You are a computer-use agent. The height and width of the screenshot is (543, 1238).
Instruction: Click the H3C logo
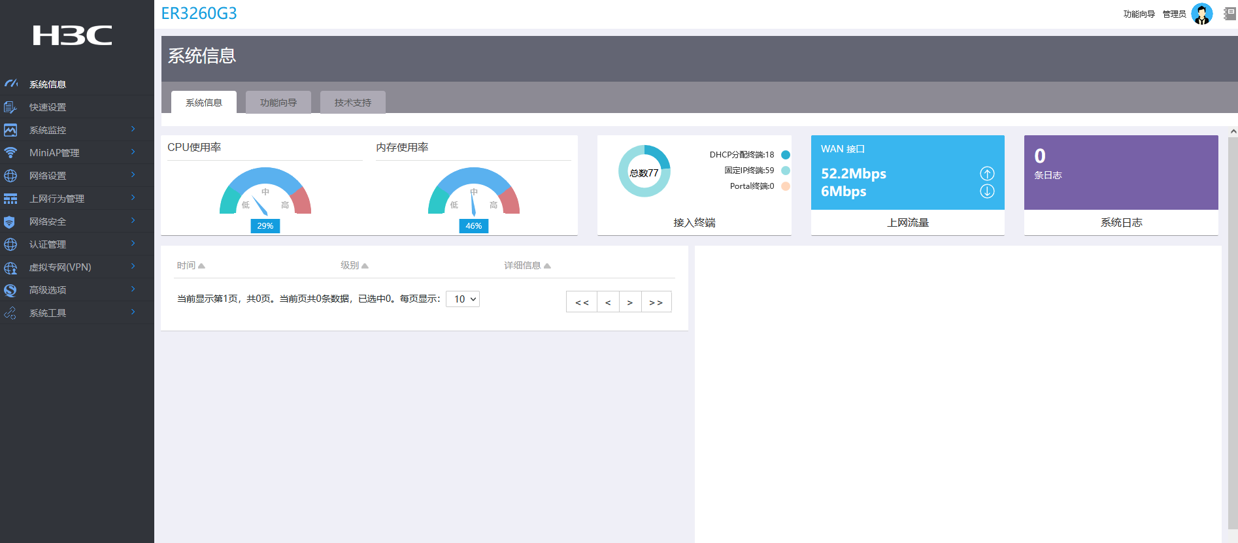(x=73, y=35)
